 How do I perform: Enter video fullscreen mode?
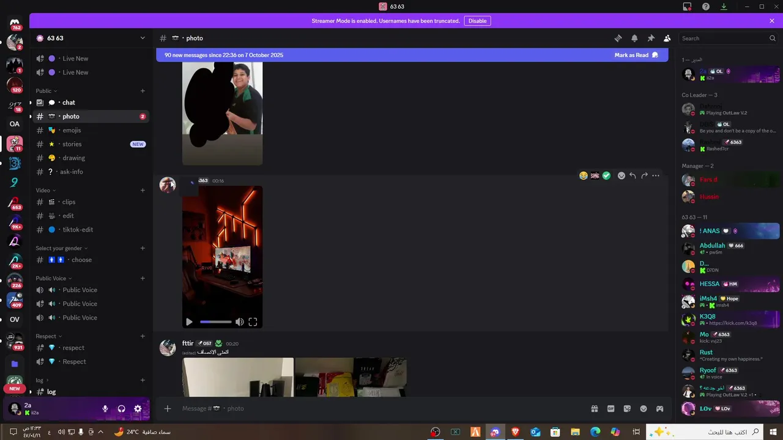point(253,322)
